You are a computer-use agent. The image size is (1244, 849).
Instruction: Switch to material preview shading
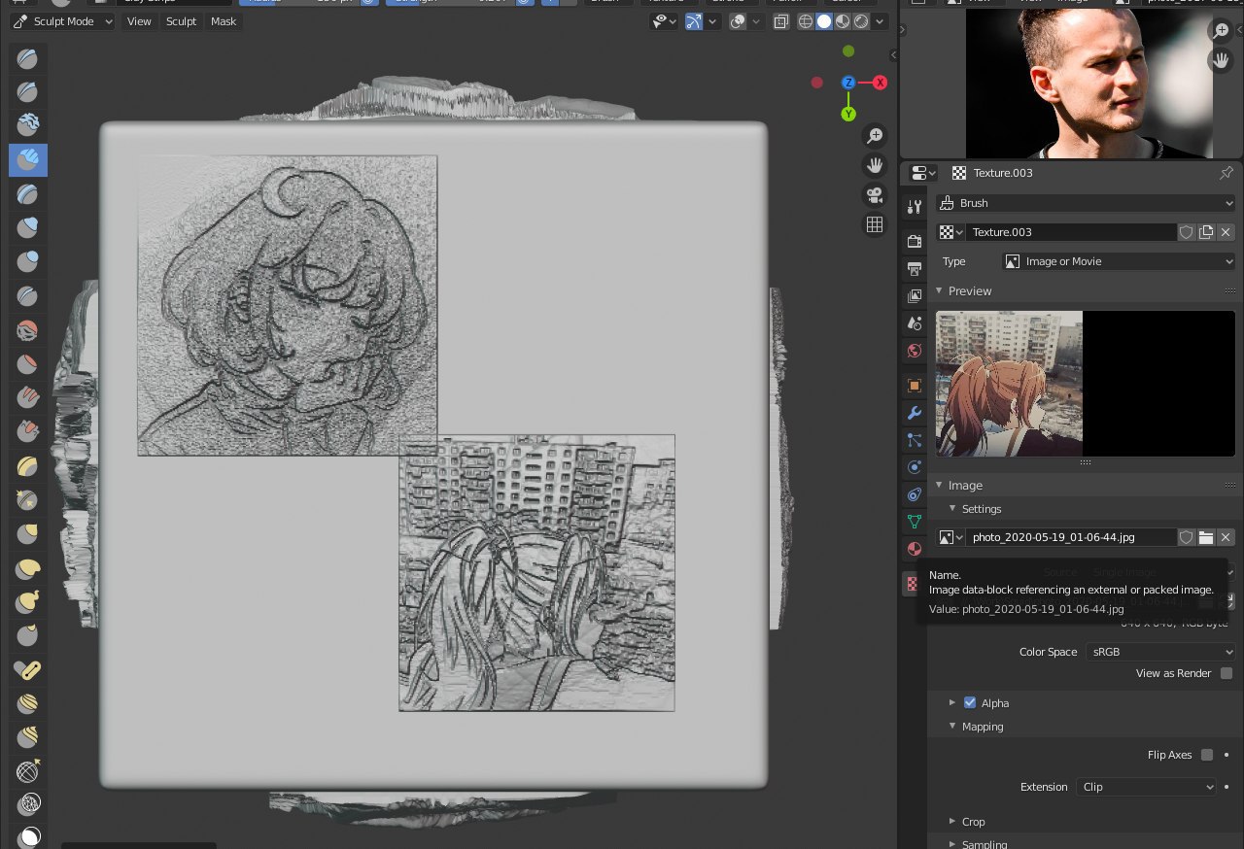coord(843,21)
